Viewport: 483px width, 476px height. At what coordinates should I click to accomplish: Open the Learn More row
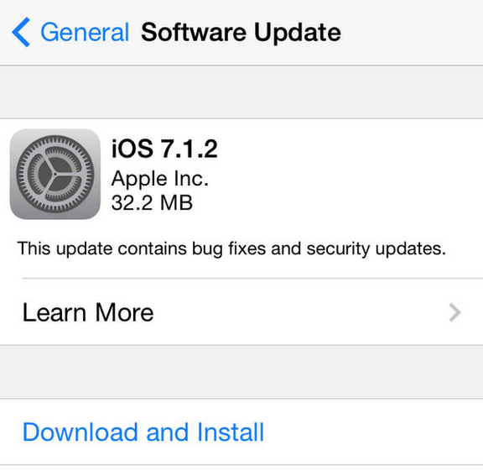pos(241,312)
